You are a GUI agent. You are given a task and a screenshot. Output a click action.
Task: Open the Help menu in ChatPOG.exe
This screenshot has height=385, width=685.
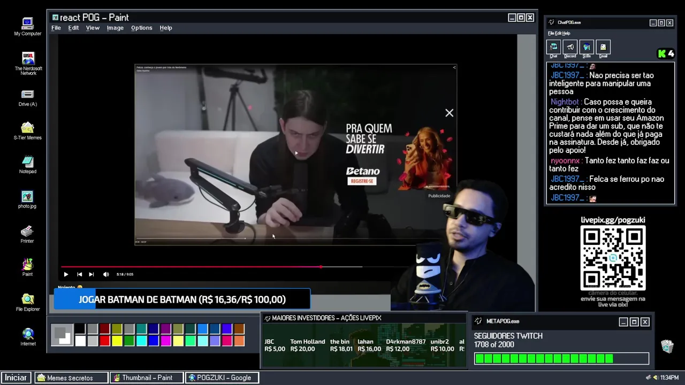[x=566, y=33]
